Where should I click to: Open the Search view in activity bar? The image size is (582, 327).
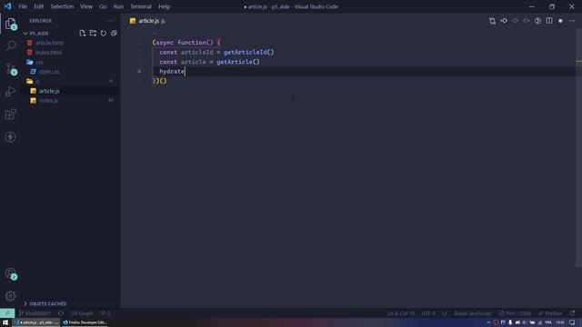(x=10, y=46)
